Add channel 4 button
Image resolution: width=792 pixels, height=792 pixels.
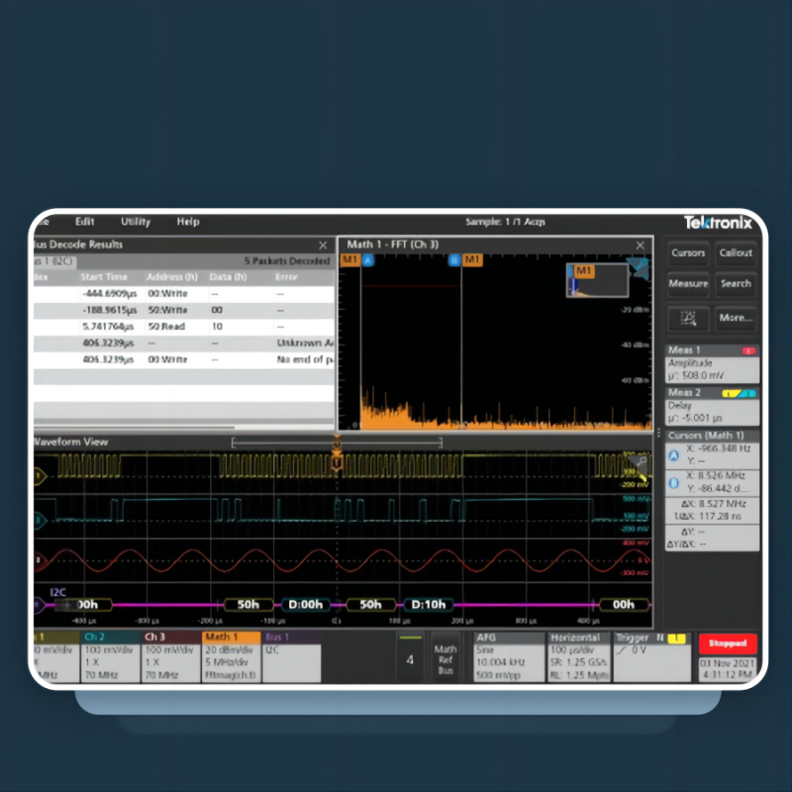410,657
